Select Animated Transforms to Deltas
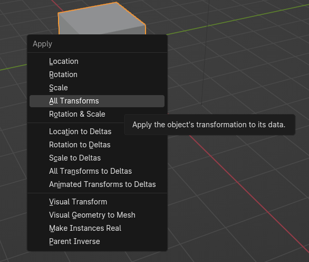The height and width of the screenshot is (262, 309). tap(97, 184)
